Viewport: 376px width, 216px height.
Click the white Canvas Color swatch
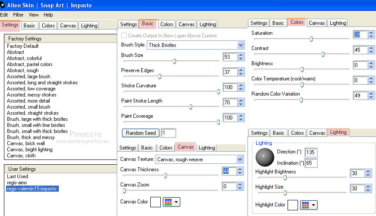pyautogui.click(x=156, y=202)
